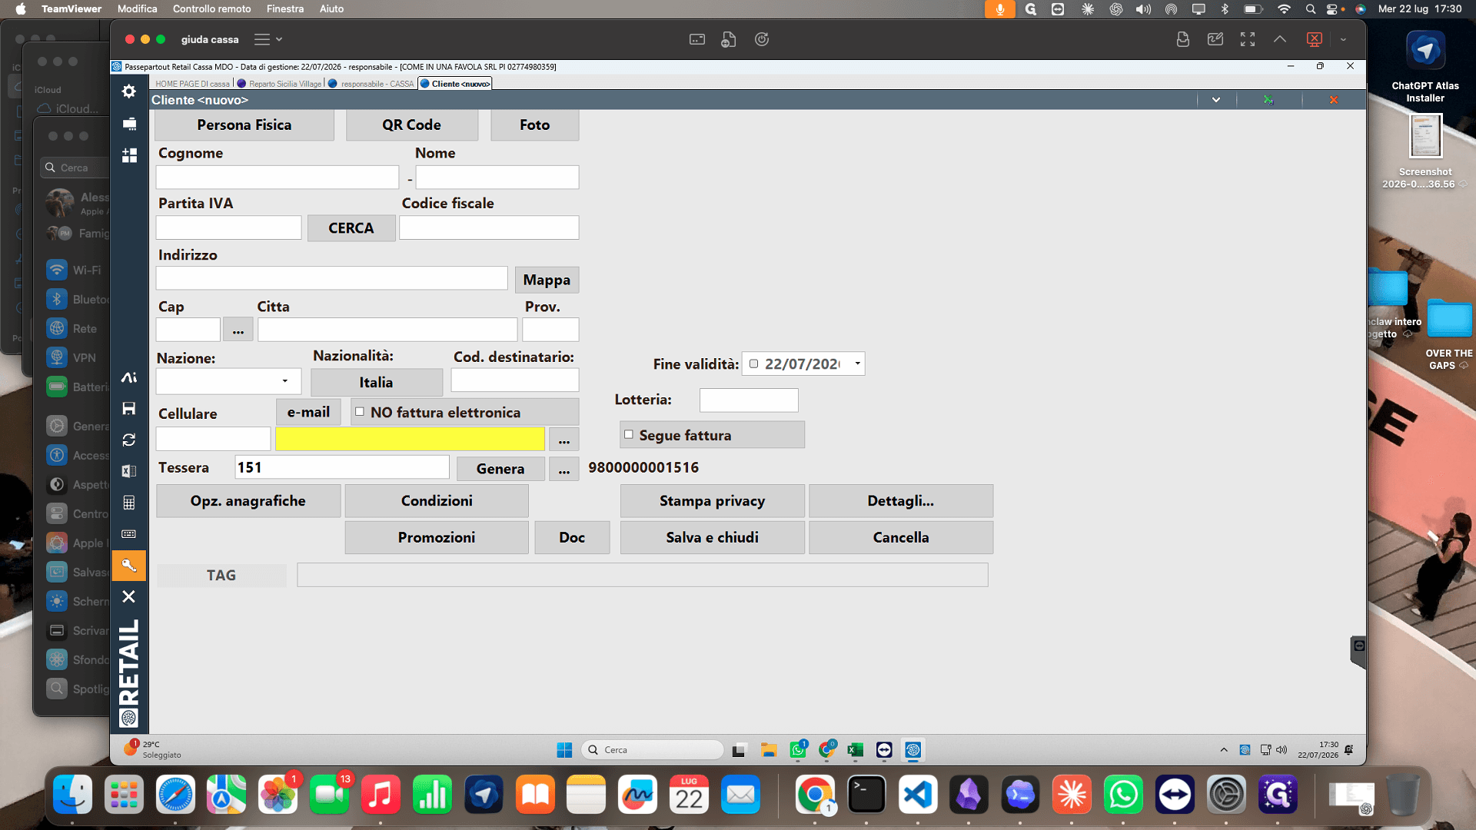Viewport: 1476px width, 830px height.
Task: Switch to HOME PAGE DI cassa tab
Action: pos(192,84)
